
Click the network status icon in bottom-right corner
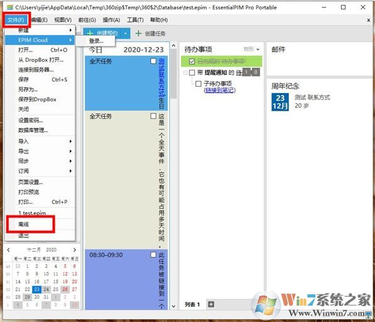tap(369, 314)
